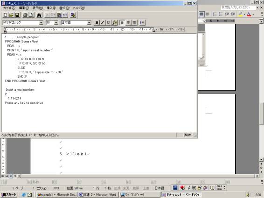The image size is (264, 198).
Task: Open Find with the binoculars icon
Action: 39,15
